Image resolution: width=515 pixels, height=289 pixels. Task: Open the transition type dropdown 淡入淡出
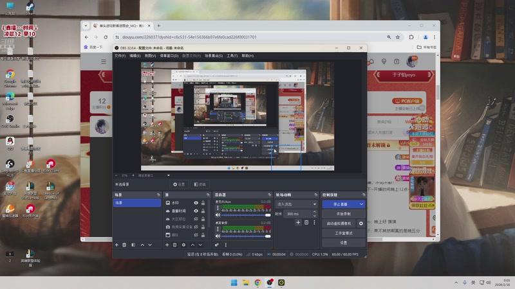(296, 204)
